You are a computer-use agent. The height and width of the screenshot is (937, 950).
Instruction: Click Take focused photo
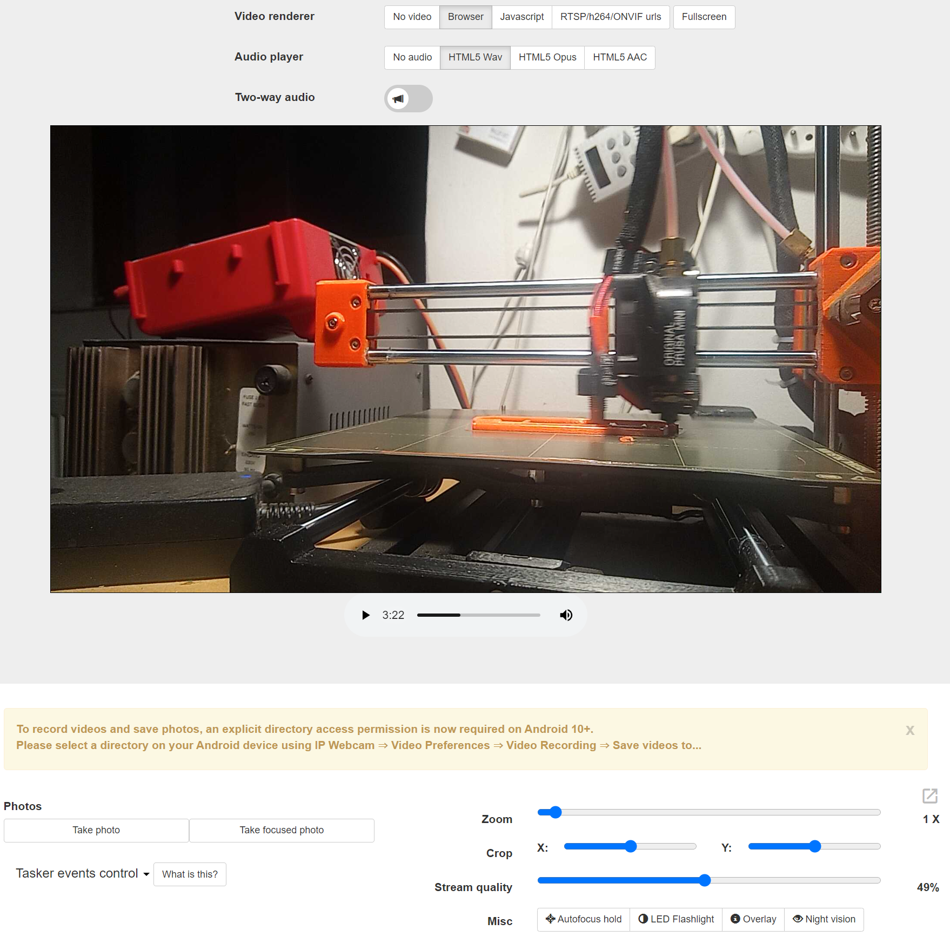point(282,830)
